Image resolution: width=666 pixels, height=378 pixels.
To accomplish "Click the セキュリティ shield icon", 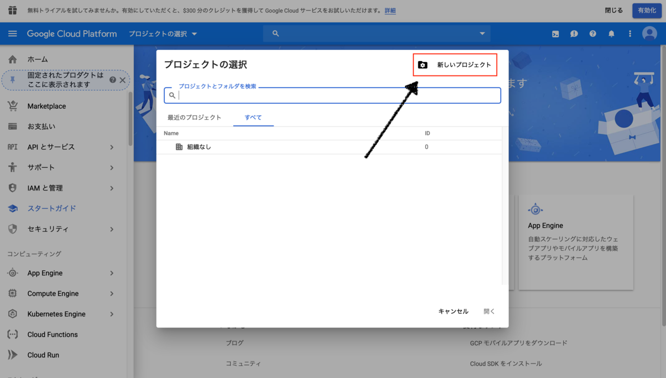I will point(12,229).
